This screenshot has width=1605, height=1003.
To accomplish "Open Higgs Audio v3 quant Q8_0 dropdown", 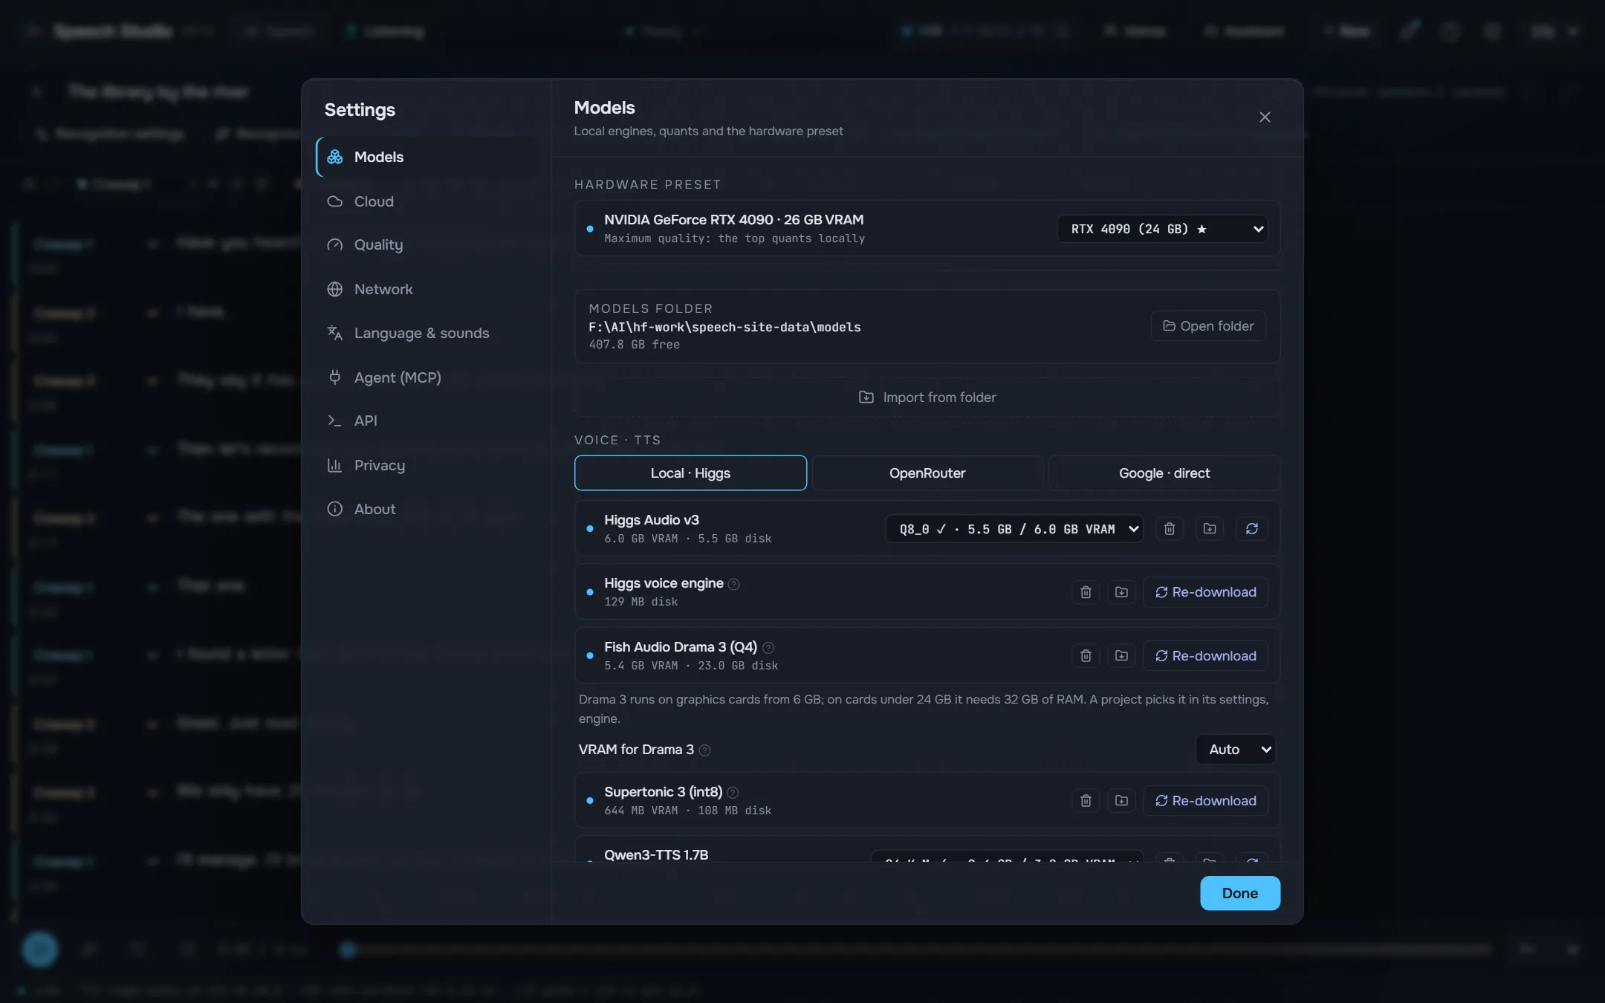I will pyautogui.click(x=1014, y=529).
